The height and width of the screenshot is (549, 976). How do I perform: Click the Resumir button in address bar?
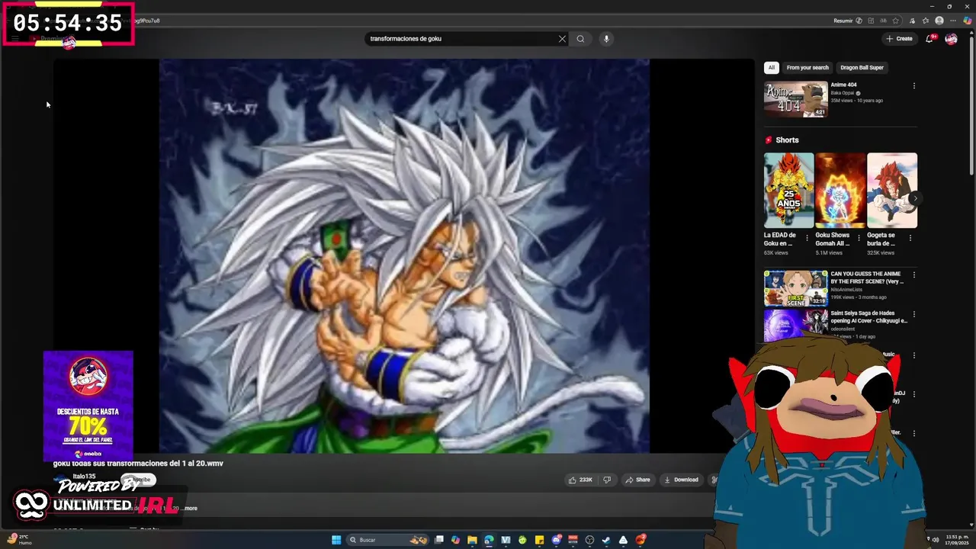(848, 21)
